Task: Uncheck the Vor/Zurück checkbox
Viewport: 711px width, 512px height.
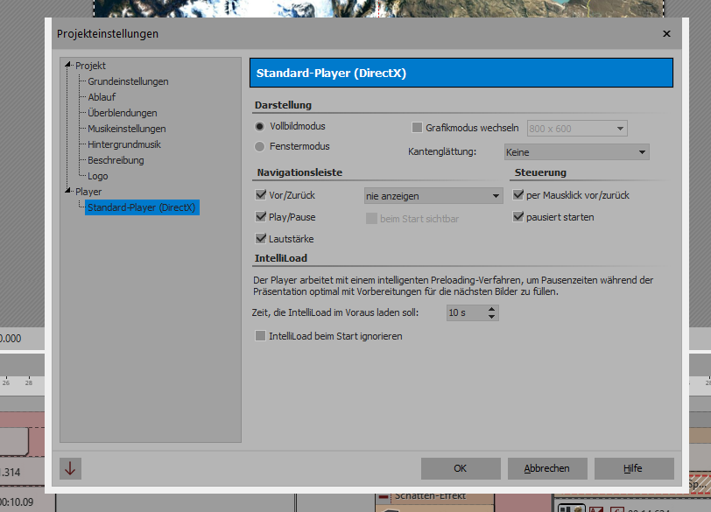Action: pyautogui.click(x=261, y=195)
